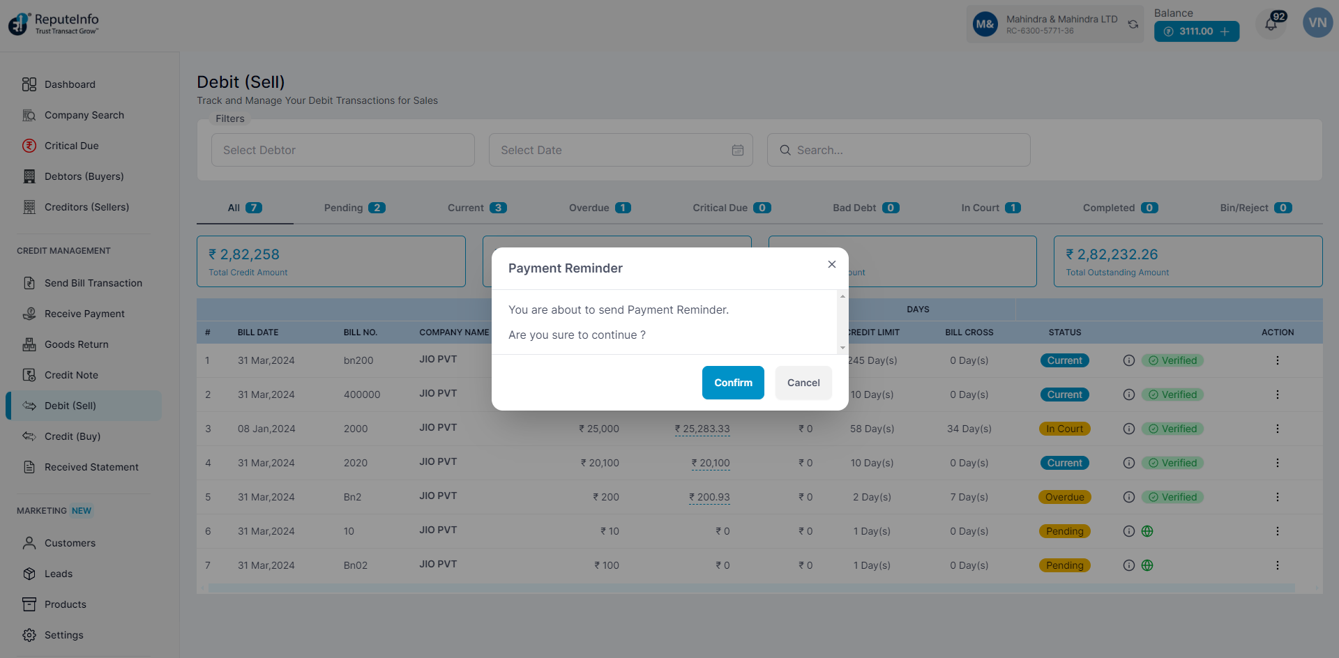Close the Payment Reminder dialog with X
Image resolution: width=1339 pixels, height=658 pixels.
831,264
